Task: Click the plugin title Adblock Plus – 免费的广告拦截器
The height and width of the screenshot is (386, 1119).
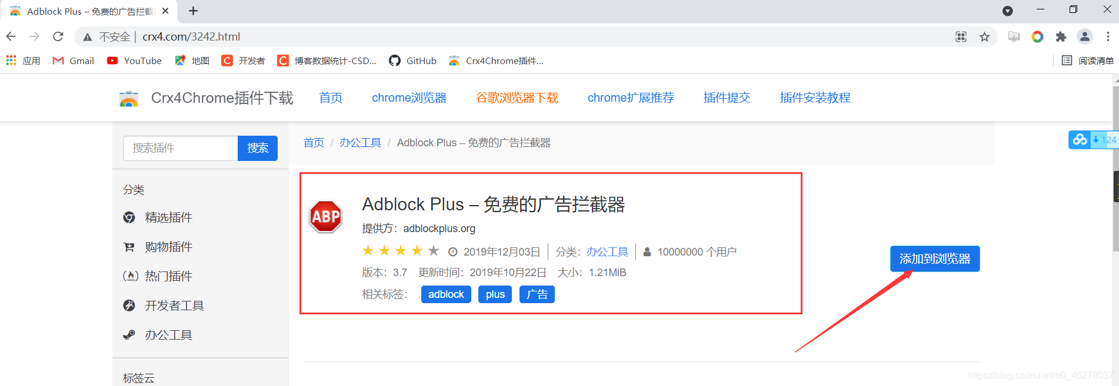Action: 493,204
